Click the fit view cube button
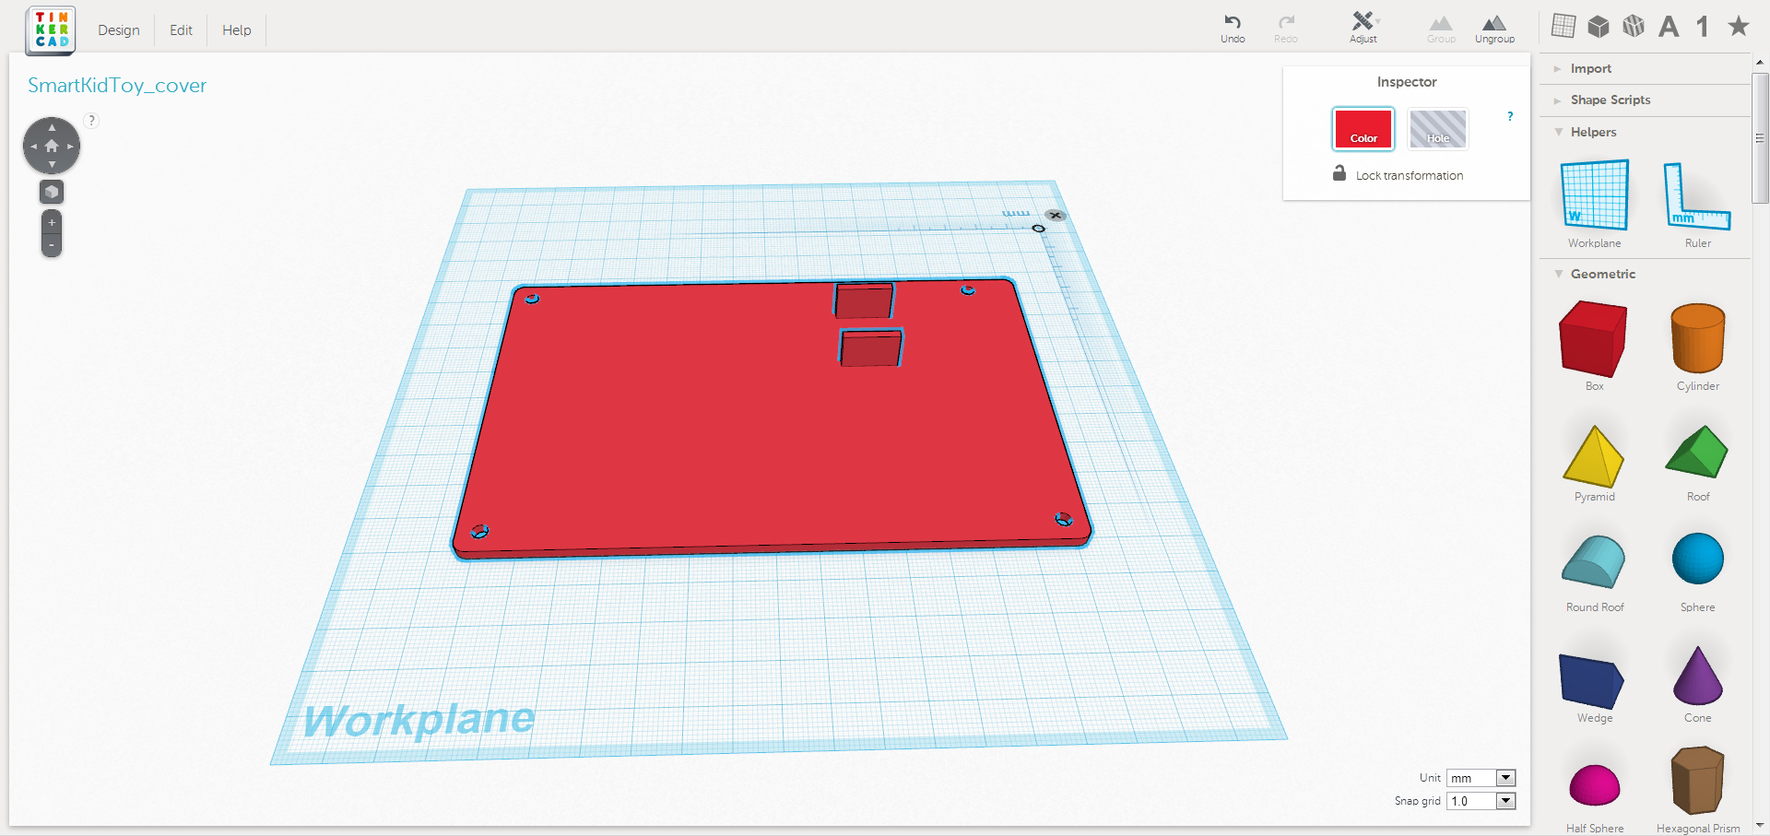Viewport: 1770px width, 836px height. [52, 192]
